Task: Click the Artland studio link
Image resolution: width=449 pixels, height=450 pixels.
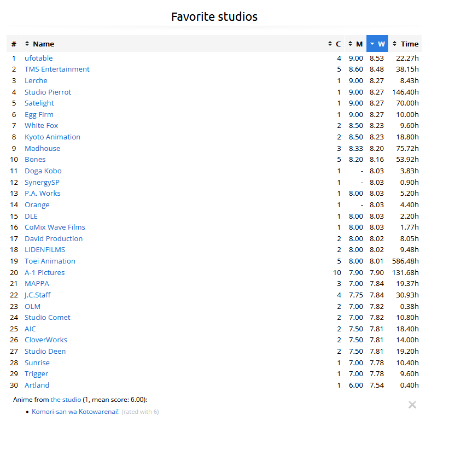Action: (x=37, y=385)
